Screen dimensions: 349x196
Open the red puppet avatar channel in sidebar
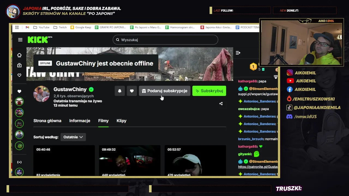[19, 102]
